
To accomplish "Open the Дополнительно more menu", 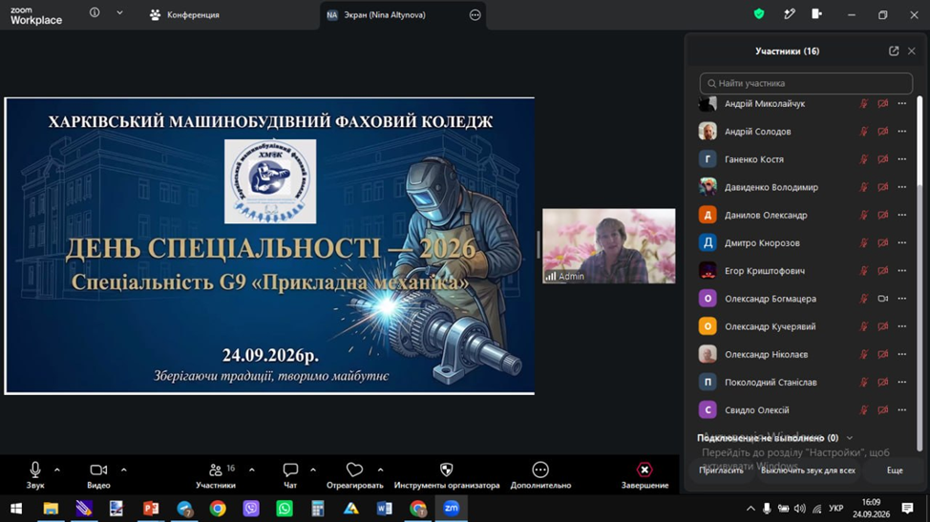I will click(x=540, y=475).
